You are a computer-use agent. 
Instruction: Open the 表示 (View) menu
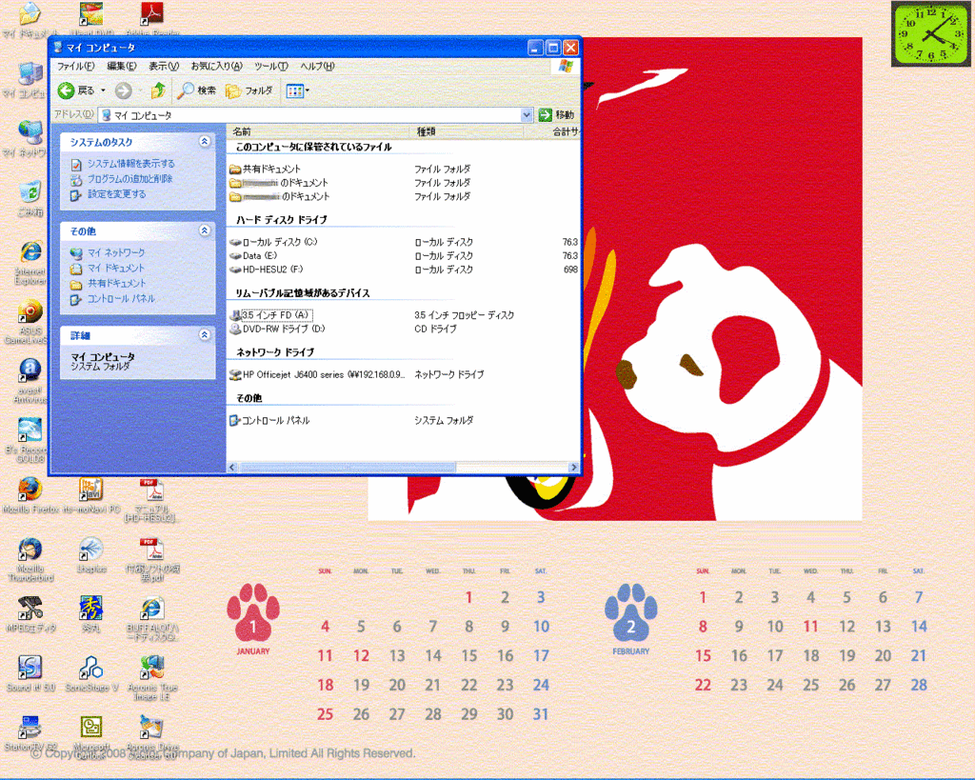(x=164, y=66)
